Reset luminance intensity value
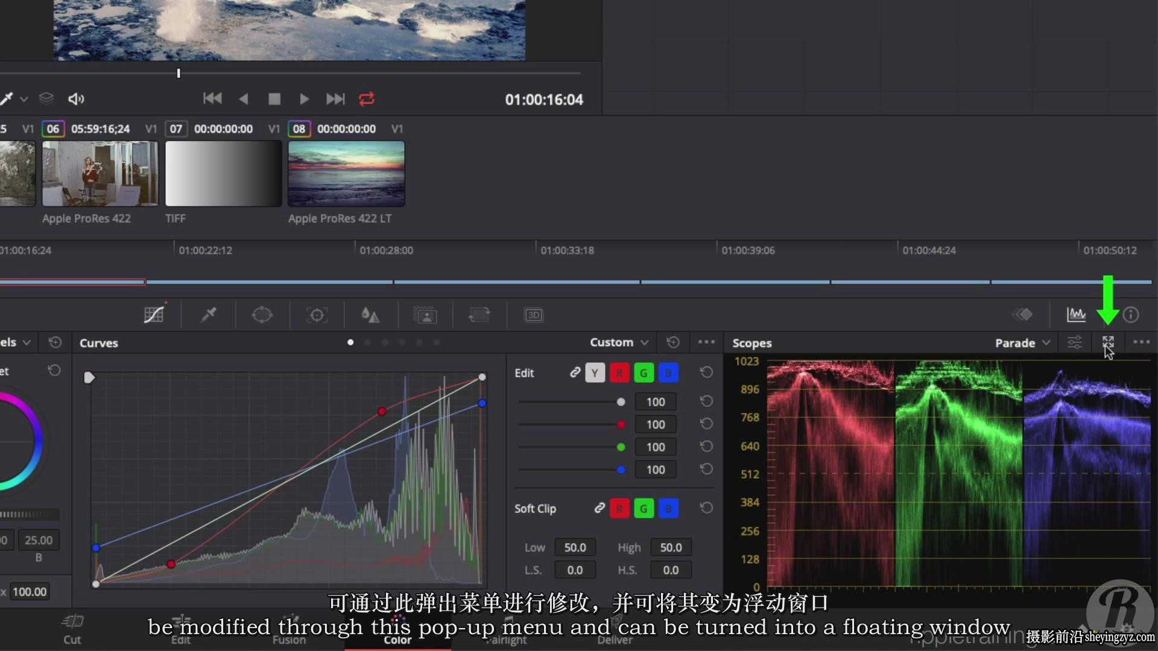Image resolution: width=1158 pixels, height=651 pixels. pyautogui.click(x=706, y=401)
